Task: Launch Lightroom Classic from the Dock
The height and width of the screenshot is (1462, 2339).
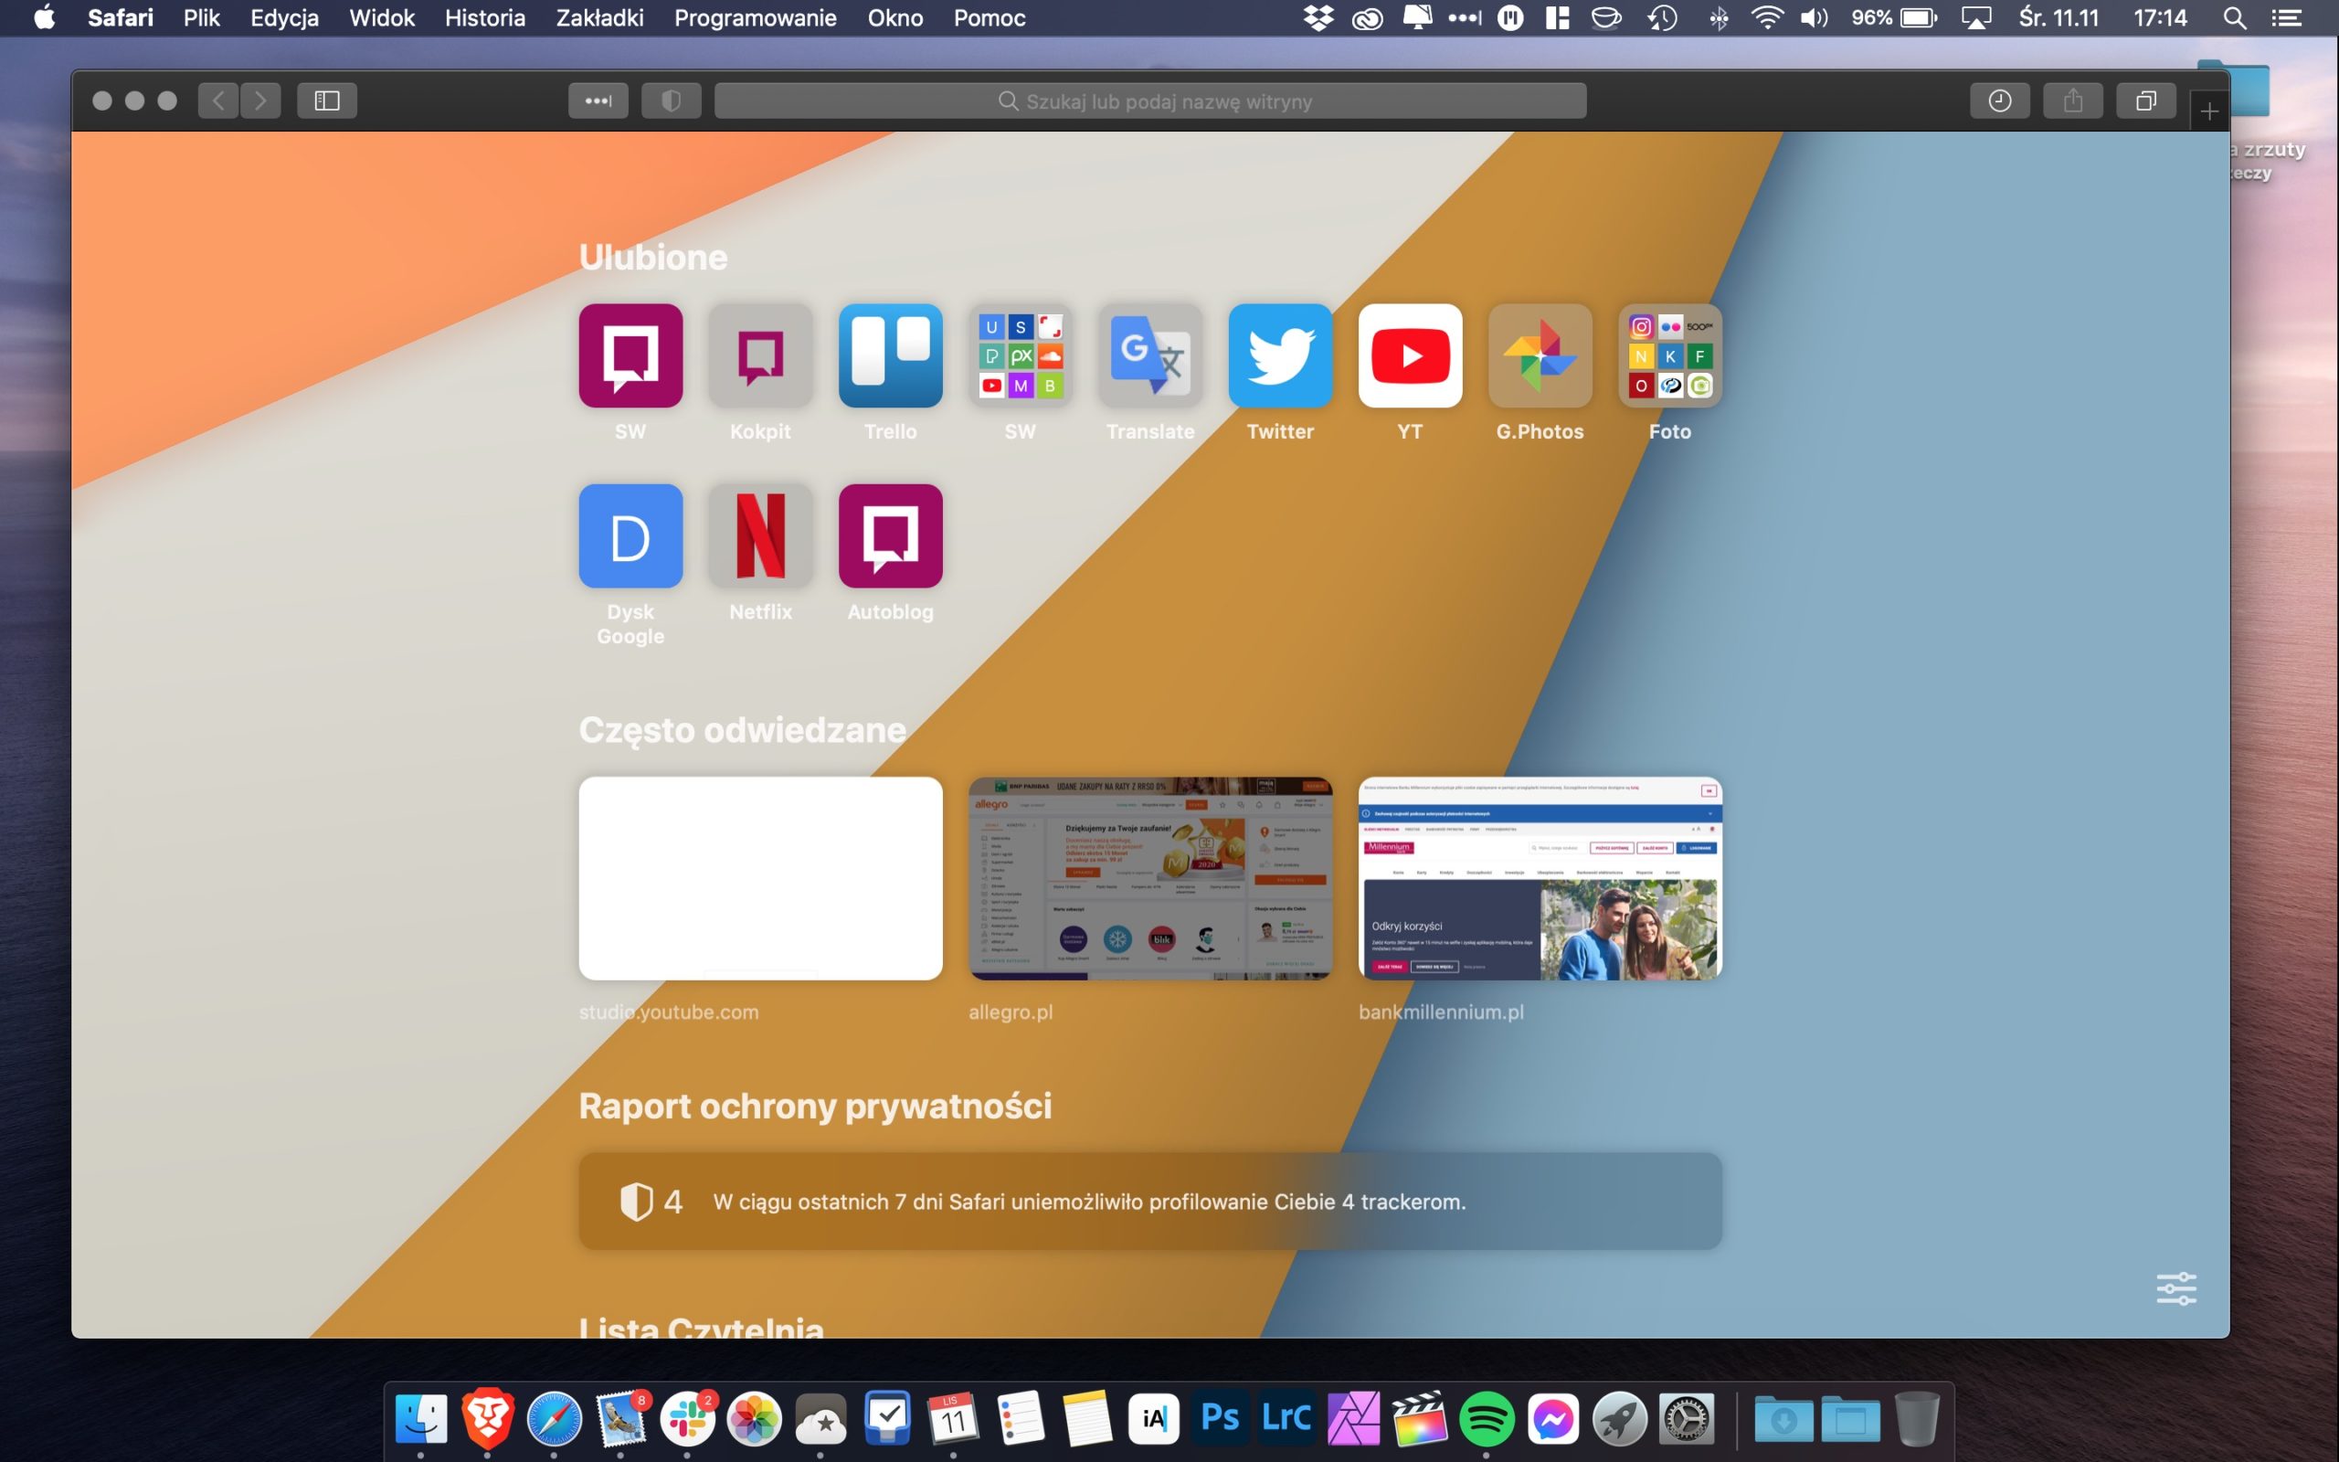Action: pyautogui.click(x=1286, y=1418)
